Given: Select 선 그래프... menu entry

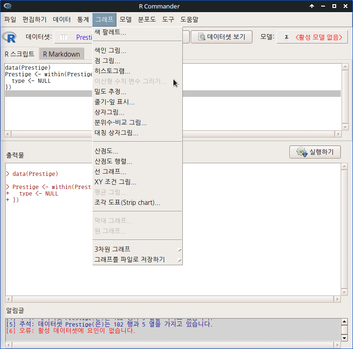Looking at the screenshot, I should pyautogui.click(x=137, y=172).
